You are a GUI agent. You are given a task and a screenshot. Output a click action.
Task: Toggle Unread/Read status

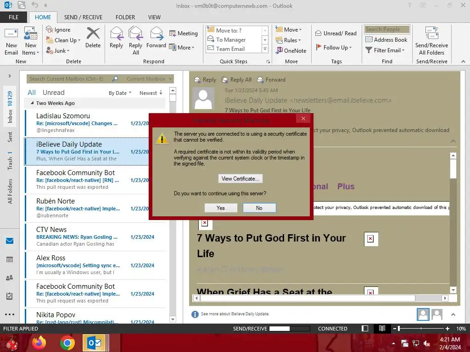click(336, 33)
